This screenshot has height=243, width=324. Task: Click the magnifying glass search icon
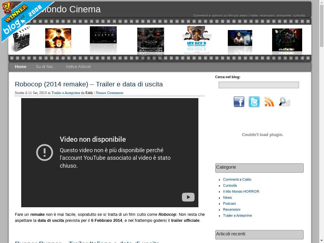(284, 102)
